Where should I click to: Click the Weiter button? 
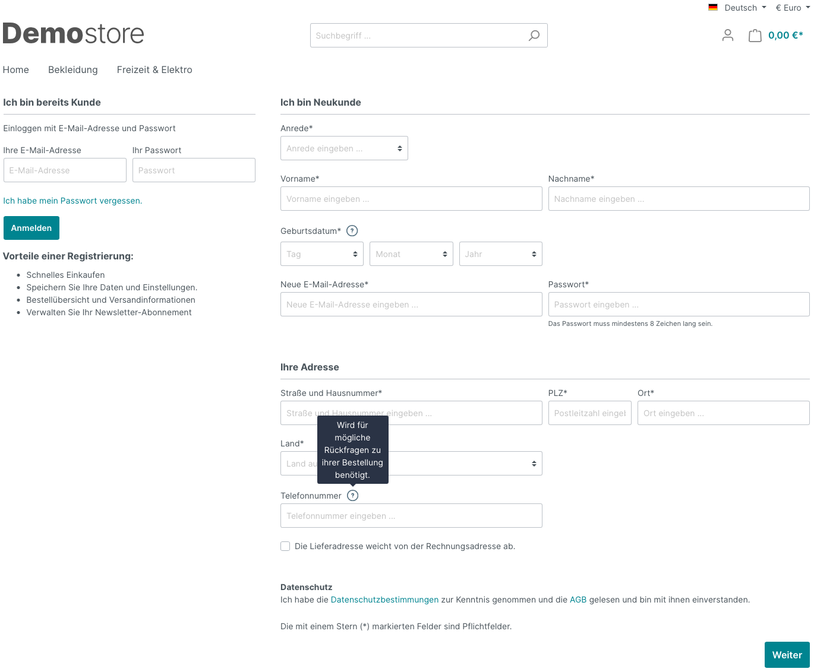point(787,655)
